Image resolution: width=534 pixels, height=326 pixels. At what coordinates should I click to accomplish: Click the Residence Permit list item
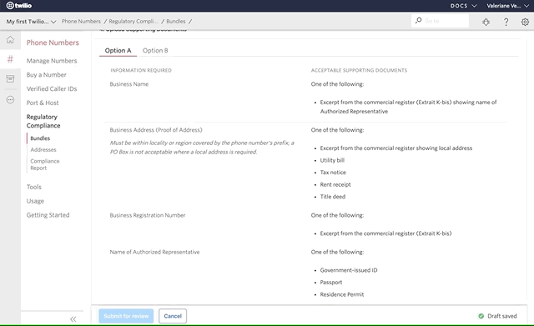(x=342, y=294)
